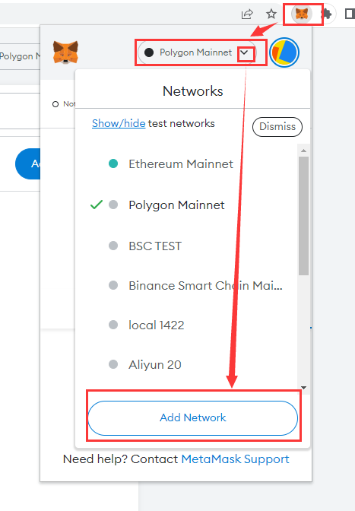Click scrollbar down arrow in networks list

[303, 388]
